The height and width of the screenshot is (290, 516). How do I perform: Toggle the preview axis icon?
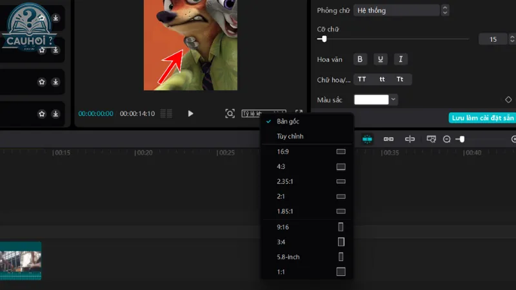click(x=410, y=139)
